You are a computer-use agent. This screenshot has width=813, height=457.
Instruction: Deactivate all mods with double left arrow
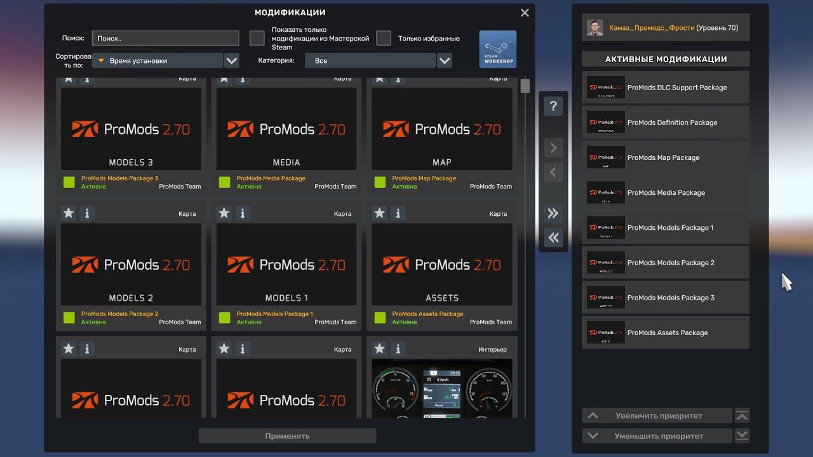[553, 237]
